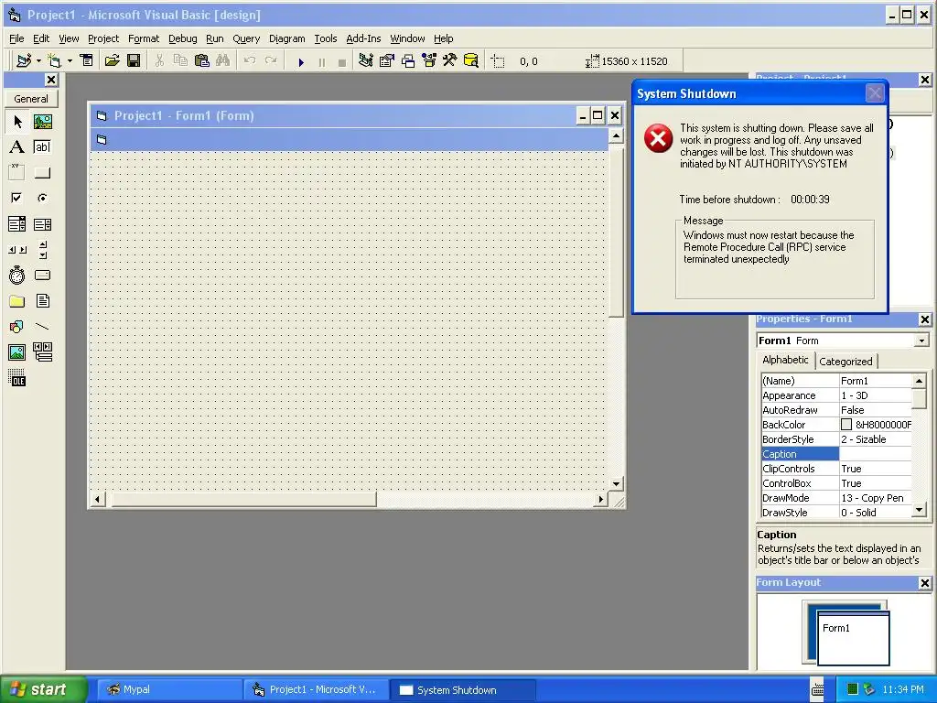Click the Add Form toolbar icon
The height and width of the screenshot is (703, 937).
click(x=54, y=60)
